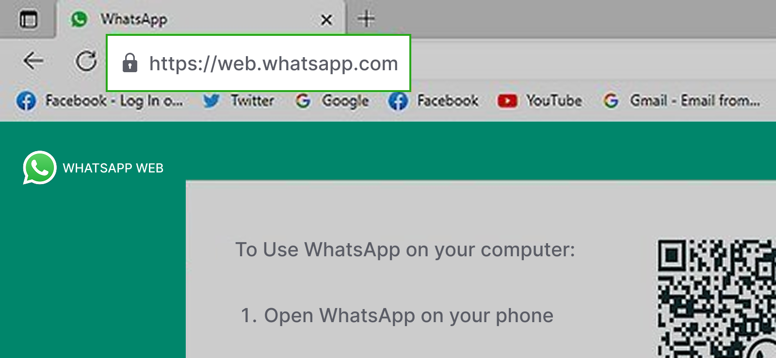Reload the page with the refresh icon
This screenshot has height=358, width=776.
point(86,61)
